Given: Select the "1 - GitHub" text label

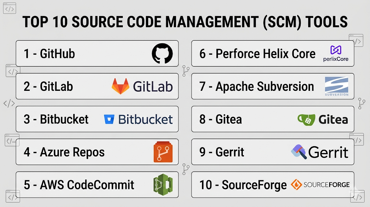Looking at the screenshot, I should click(x=49, y=54).
